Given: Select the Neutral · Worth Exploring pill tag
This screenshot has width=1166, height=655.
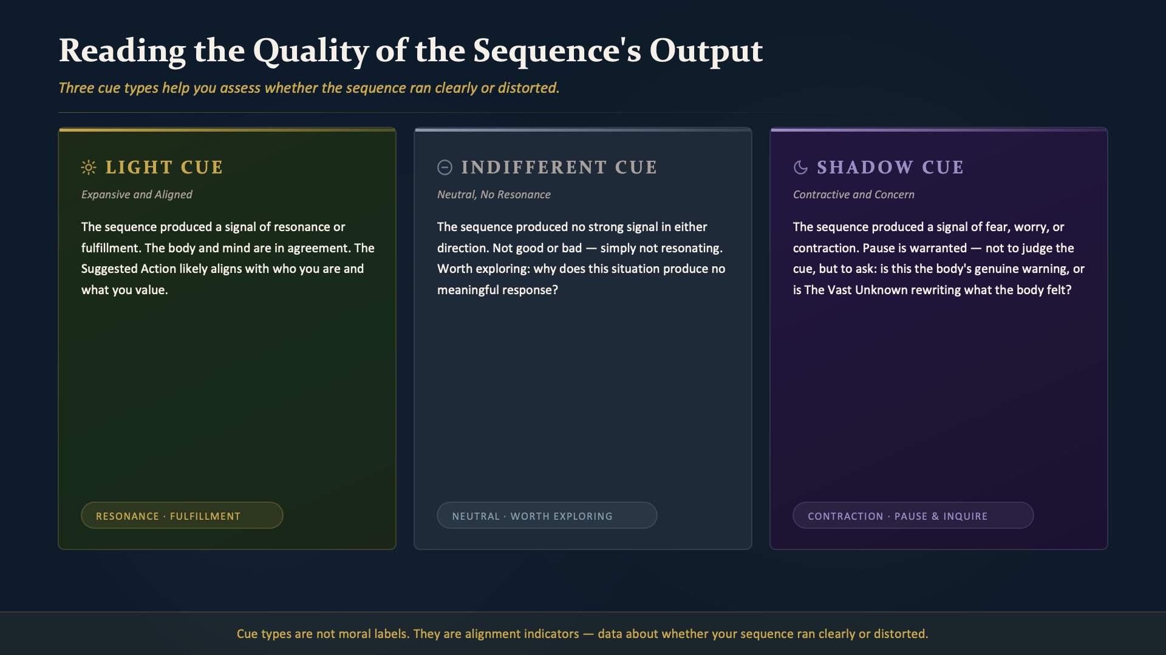Looking at the screenshot, I should [547, 516].
